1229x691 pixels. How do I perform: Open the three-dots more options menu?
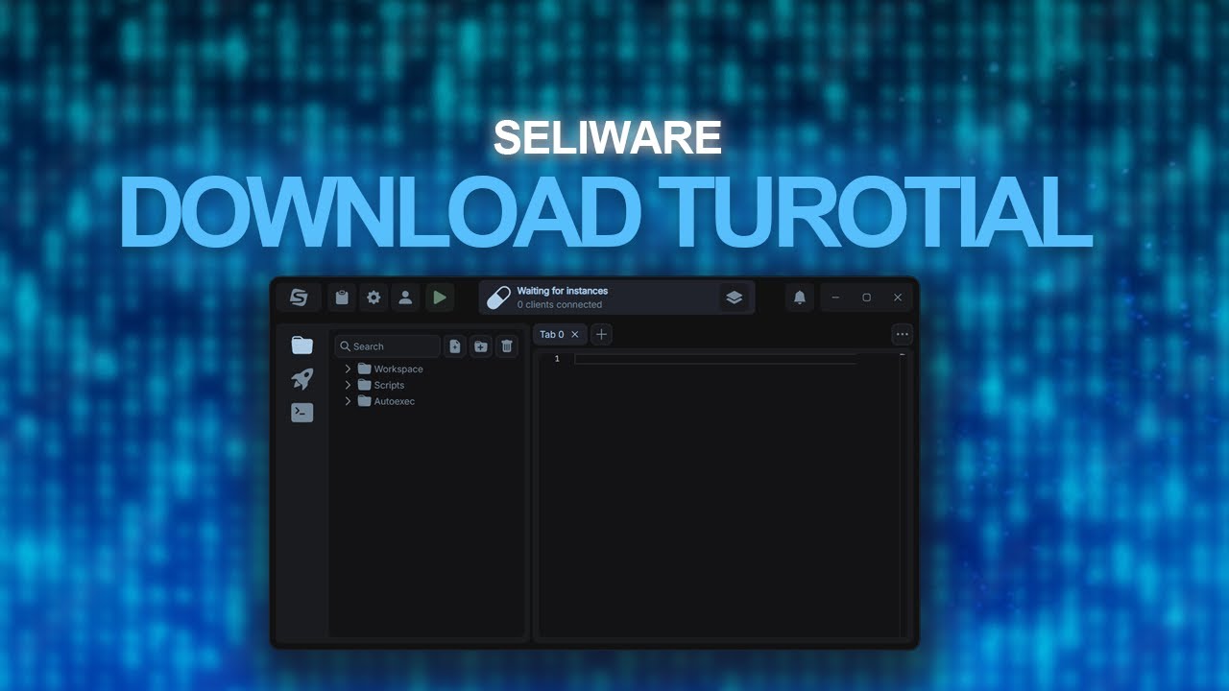click(x=902, y=334)
